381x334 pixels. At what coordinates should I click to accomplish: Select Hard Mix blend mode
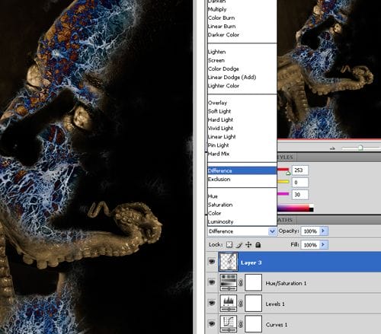click(219, 154)
